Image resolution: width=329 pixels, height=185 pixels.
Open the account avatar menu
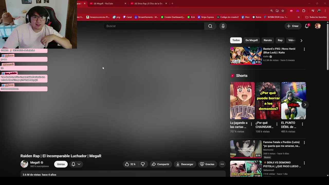[x=318, y=26]
